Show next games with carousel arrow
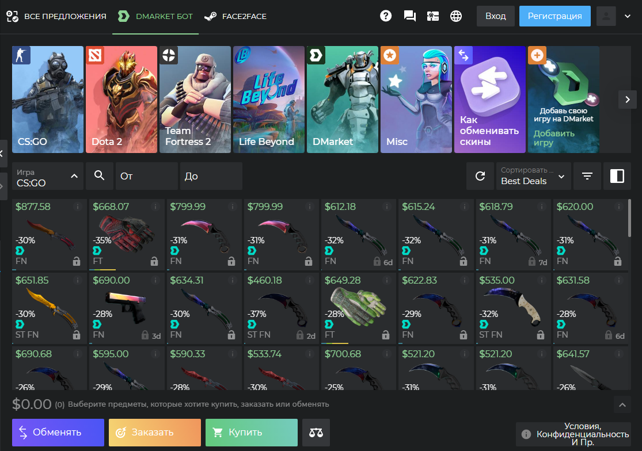The height and width of the screenshot is (451, 642). (627, 100)
